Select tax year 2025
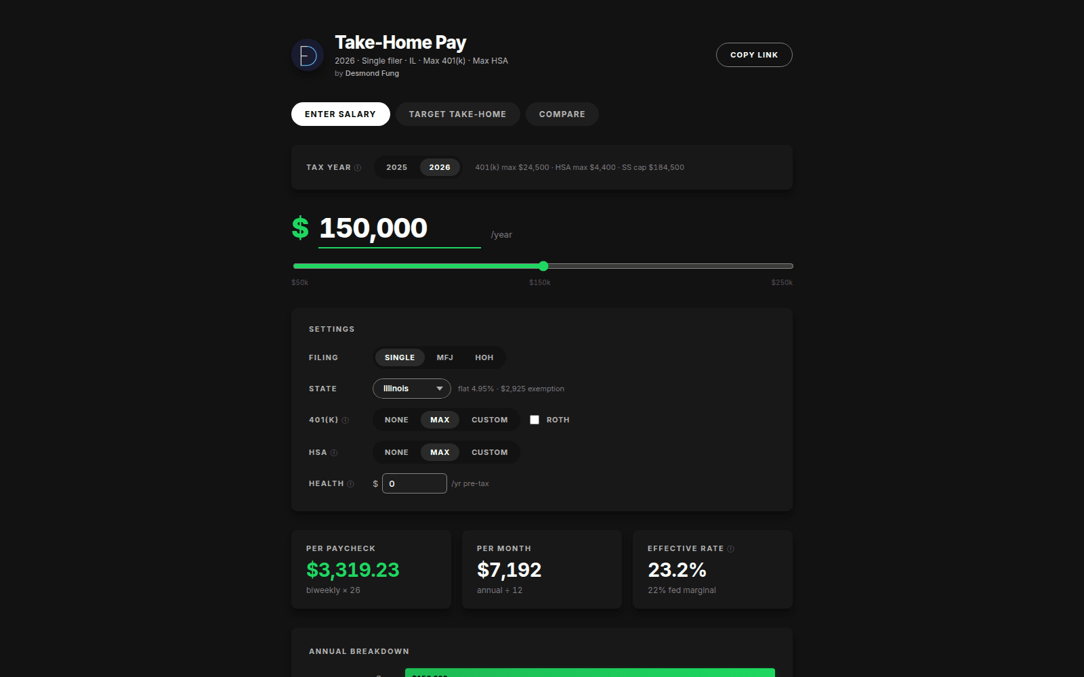Viewport: 1084px width, 677px height. (x=396, y=167)
